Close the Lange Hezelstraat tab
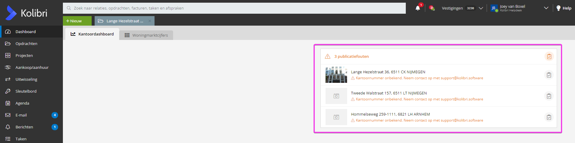Screen dimensions: 575x143 coord(150,21)
